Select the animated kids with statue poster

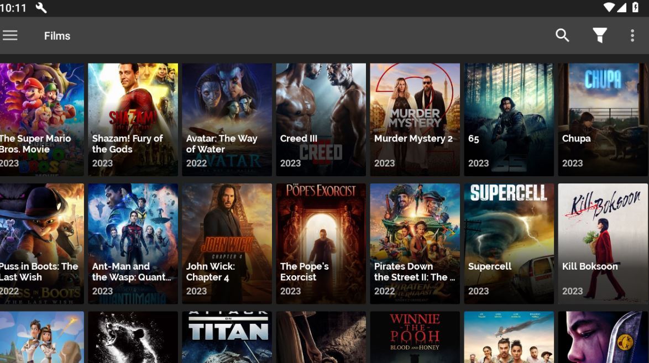pyautogui.click(x=42, y=338)
